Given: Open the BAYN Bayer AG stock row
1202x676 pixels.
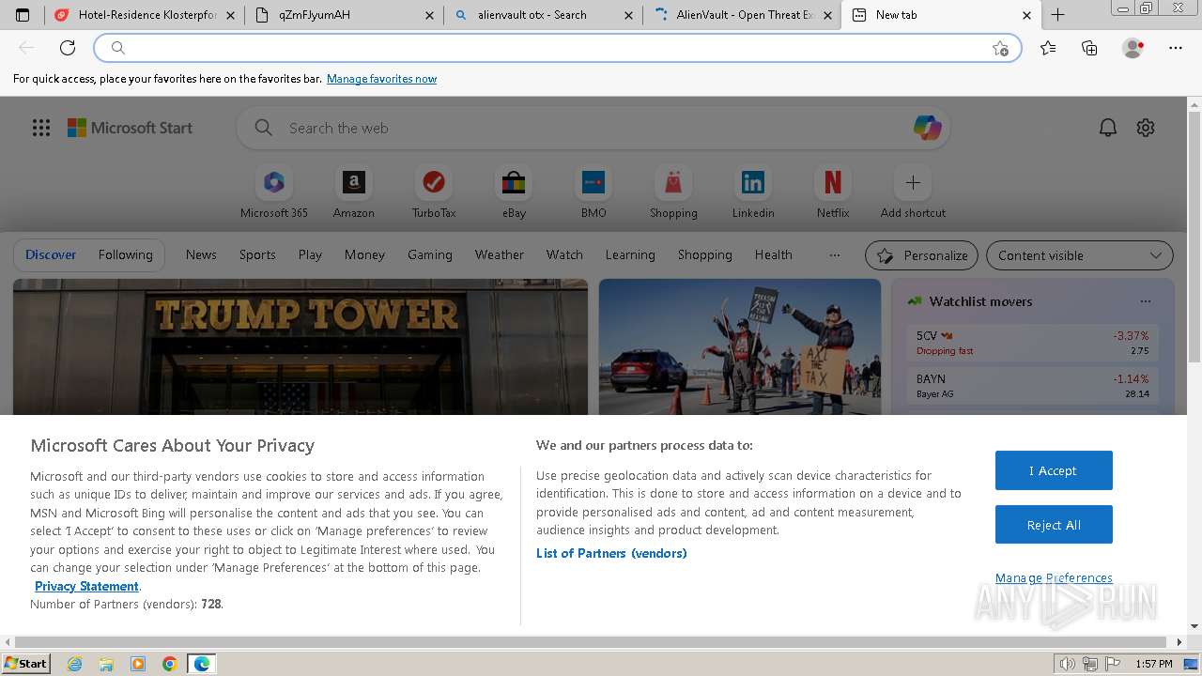Looking at the screenshot, I should (1033, 386).
